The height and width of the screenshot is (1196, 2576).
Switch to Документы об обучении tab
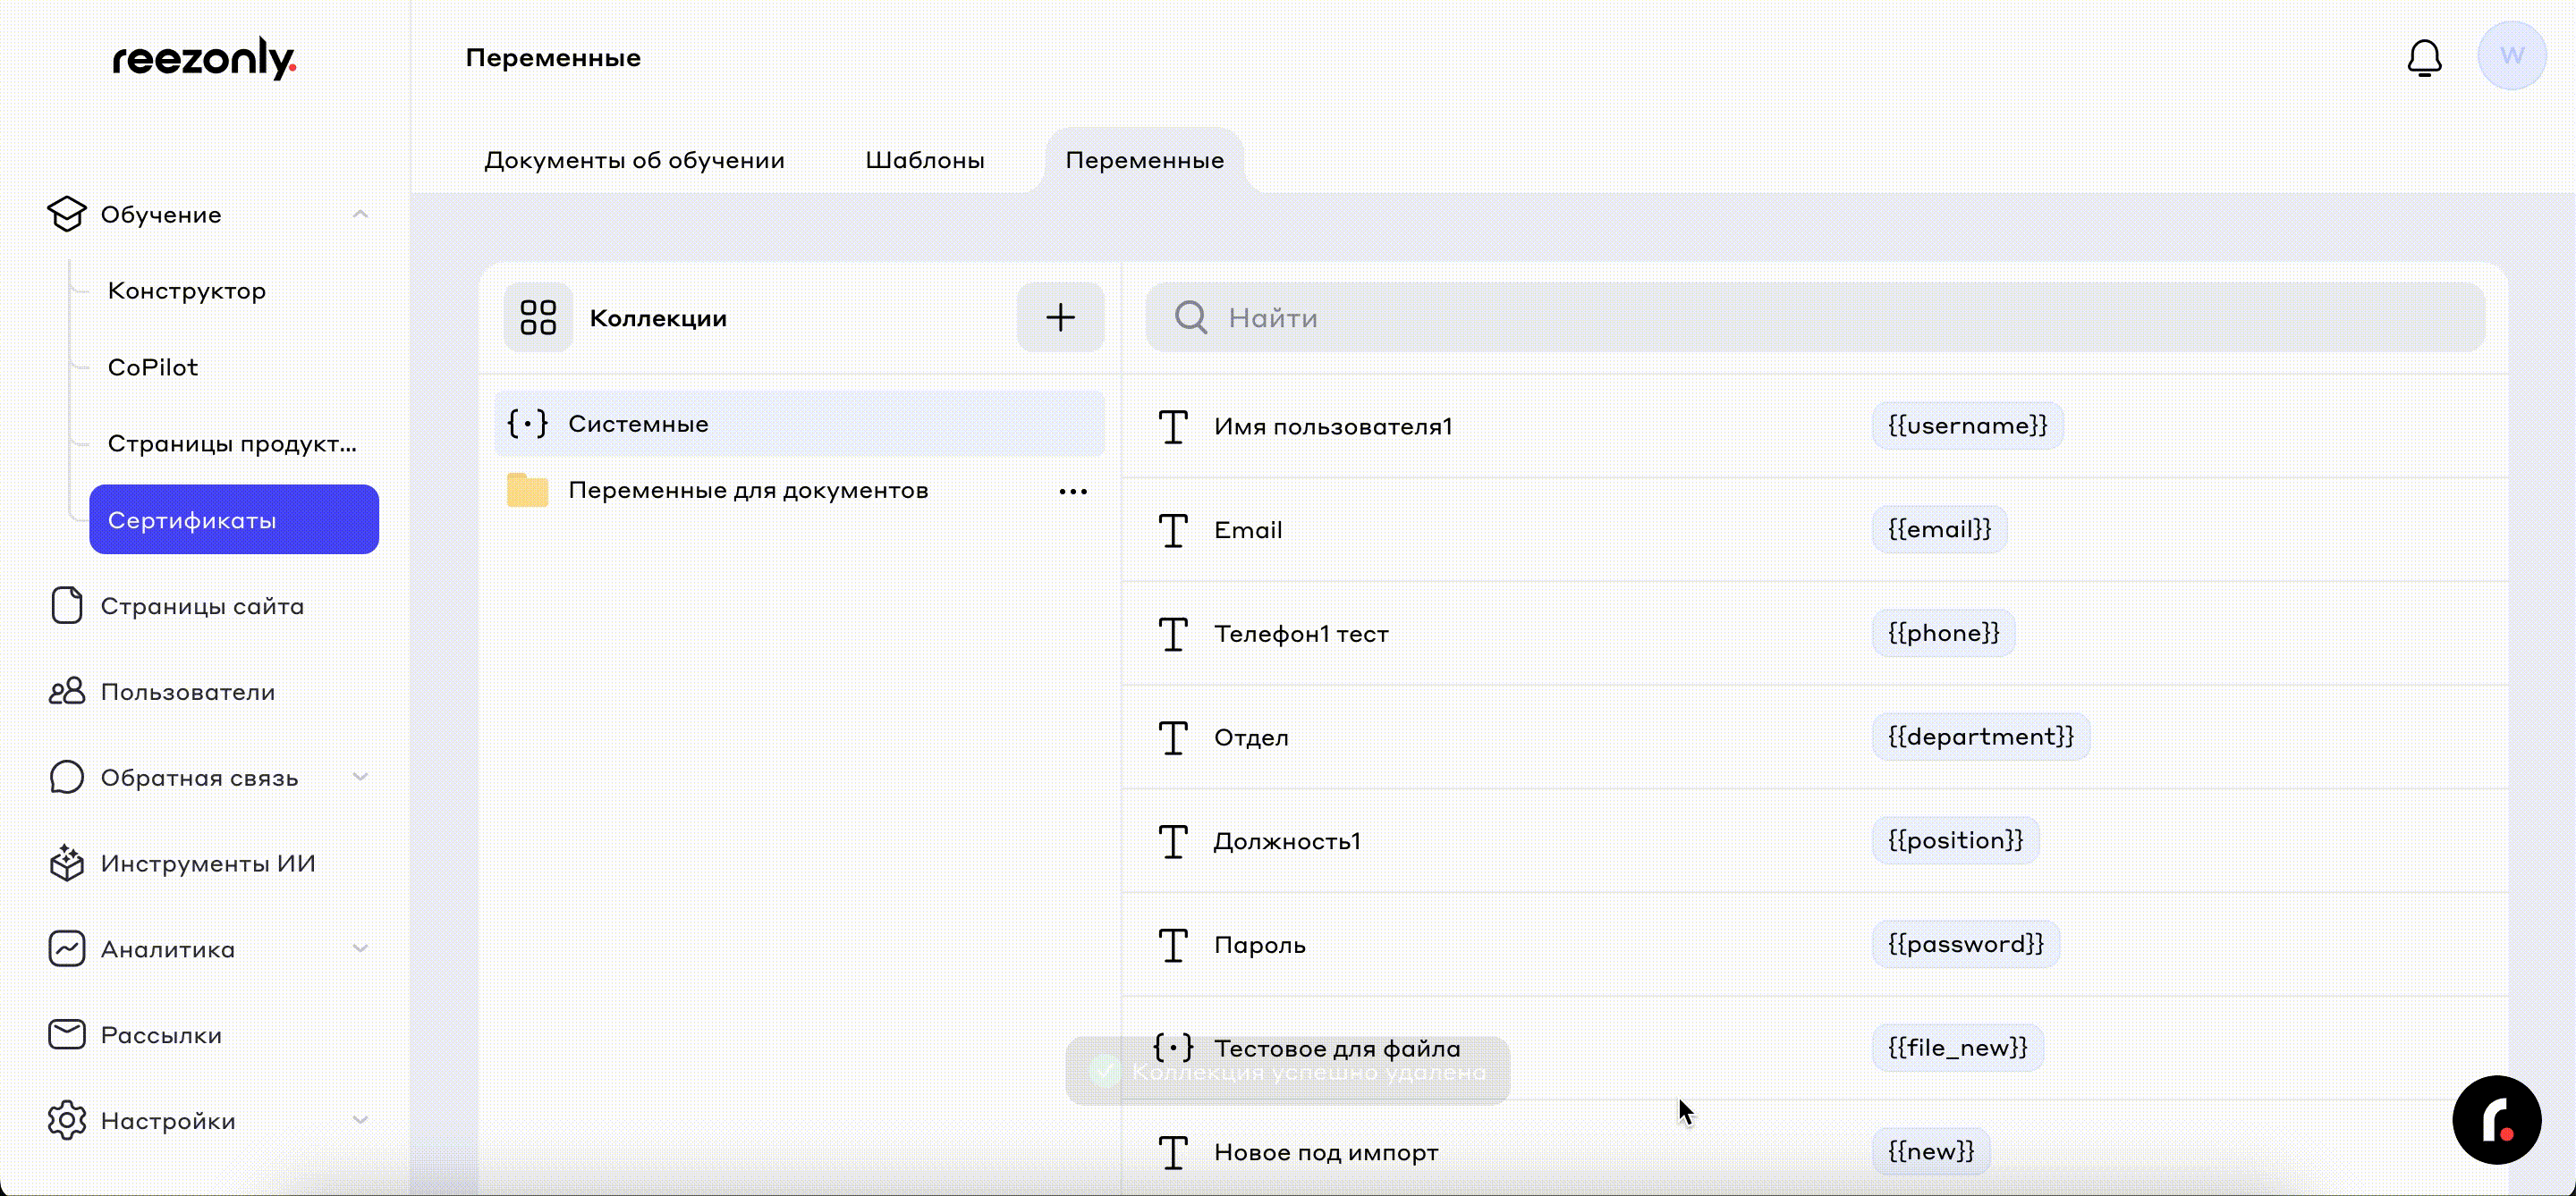tap(634, 160)
